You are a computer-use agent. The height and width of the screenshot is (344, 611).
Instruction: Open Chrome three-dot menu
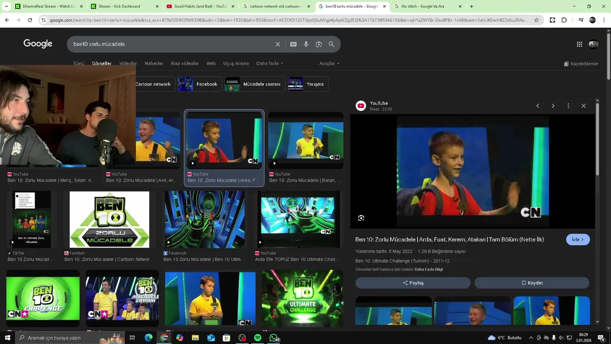[604, 20]
